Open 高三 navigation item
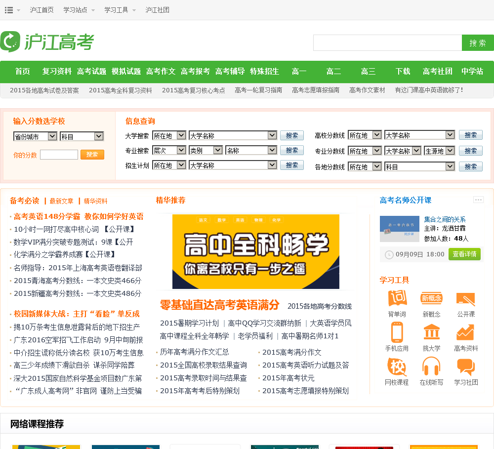The image size is (494, 449). coord(369,72)
